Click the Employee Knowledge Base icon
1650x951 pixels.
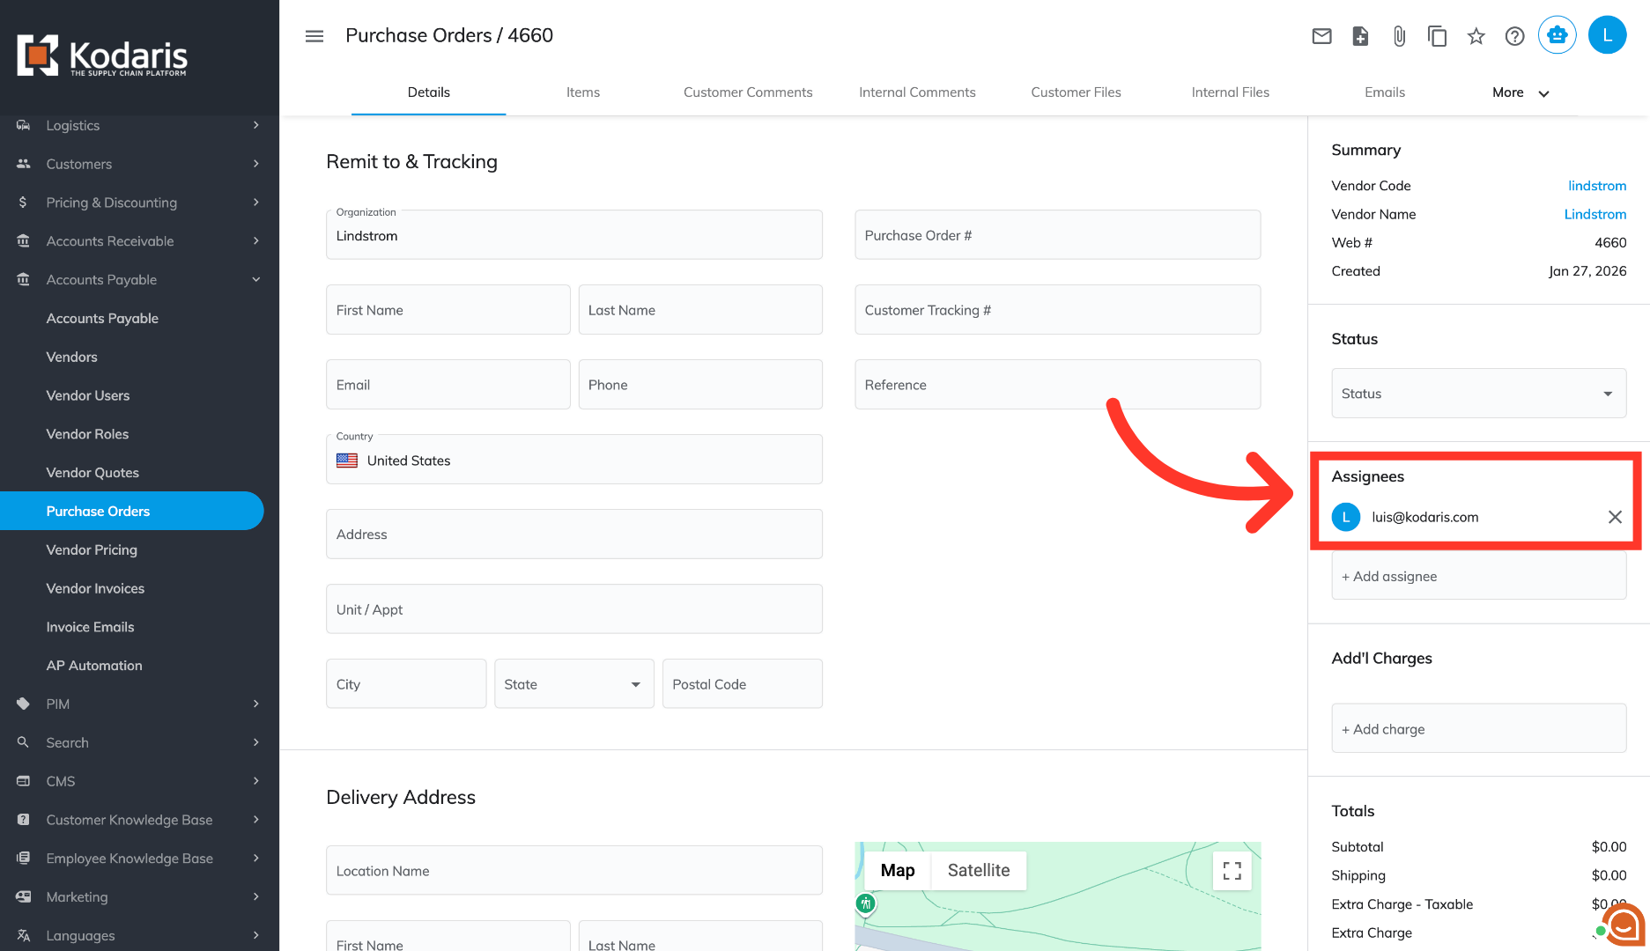[24, 859]
